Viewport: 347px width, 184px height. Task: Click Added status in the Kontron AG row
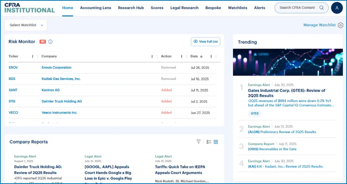point(166,90)
